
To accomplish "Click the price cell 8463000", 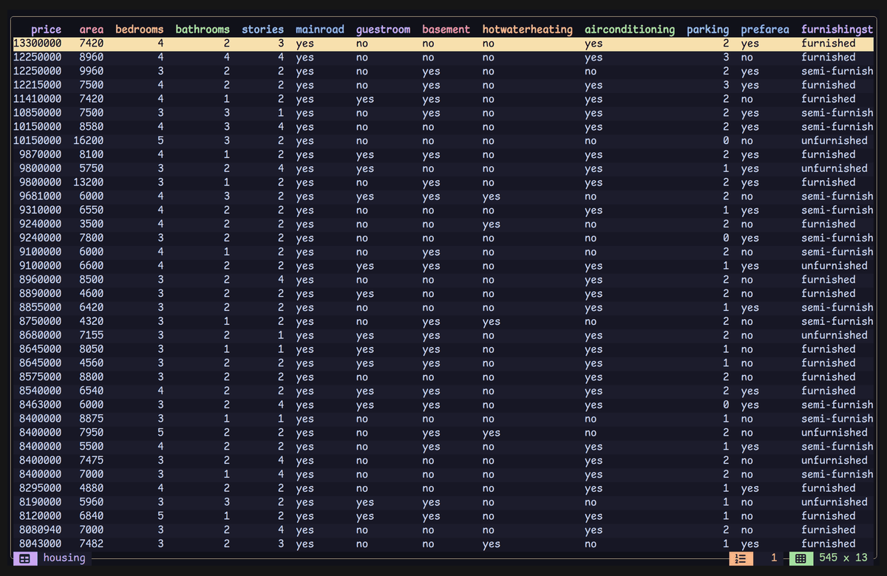I will click(41, 405).
